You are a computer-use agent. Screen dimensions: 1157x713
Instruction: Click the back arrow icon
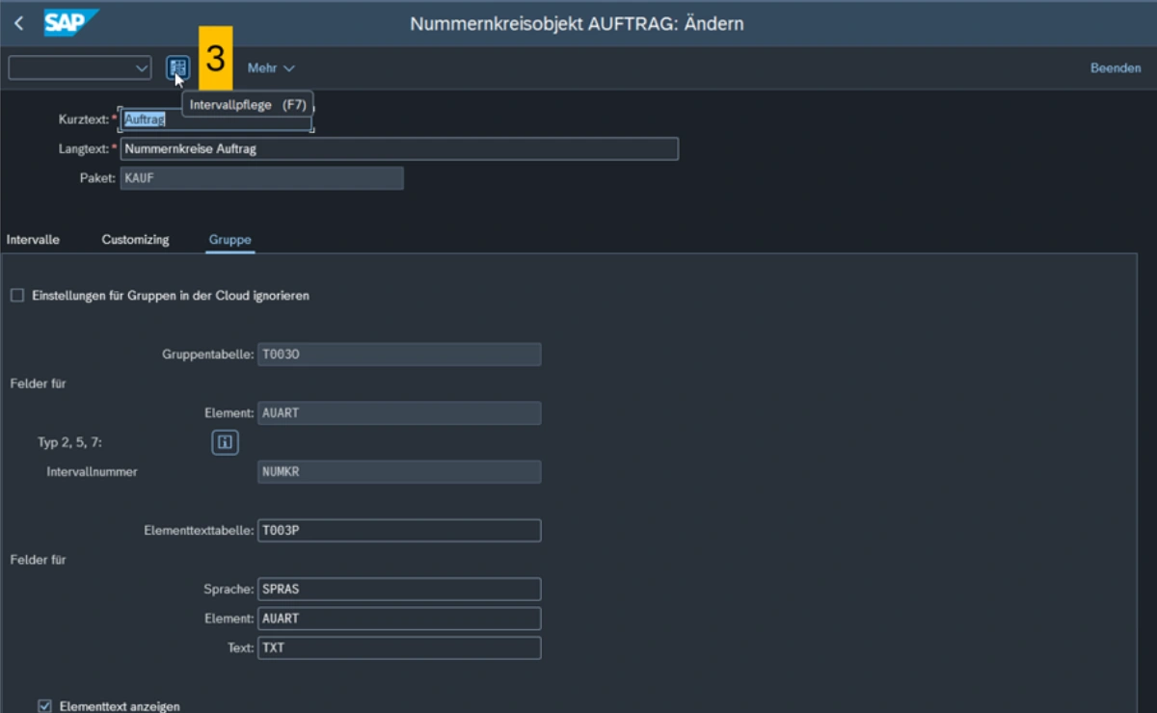click(x=19, y=22)
